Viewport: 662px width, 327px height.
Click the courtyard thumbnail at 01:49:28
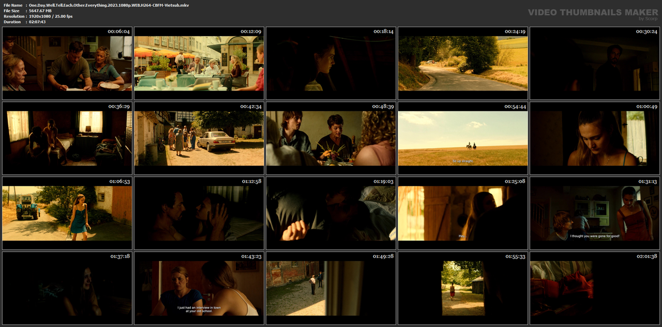tap(331, 288)
